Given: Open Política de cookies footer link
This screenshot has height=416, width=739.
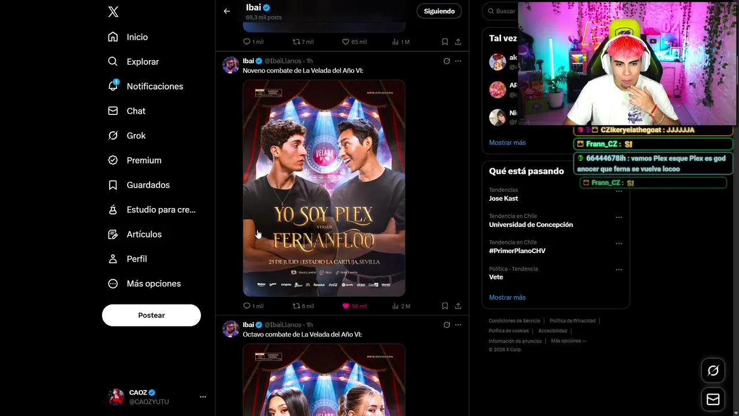Looking at the screenshot, I should [509, 331].
